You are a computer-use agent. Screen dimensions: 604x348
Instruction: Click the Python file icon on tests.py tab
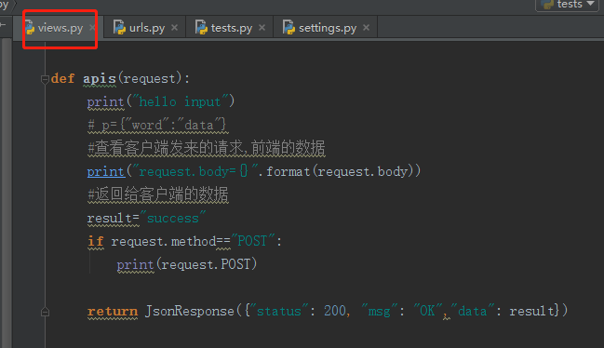(201, 27)
